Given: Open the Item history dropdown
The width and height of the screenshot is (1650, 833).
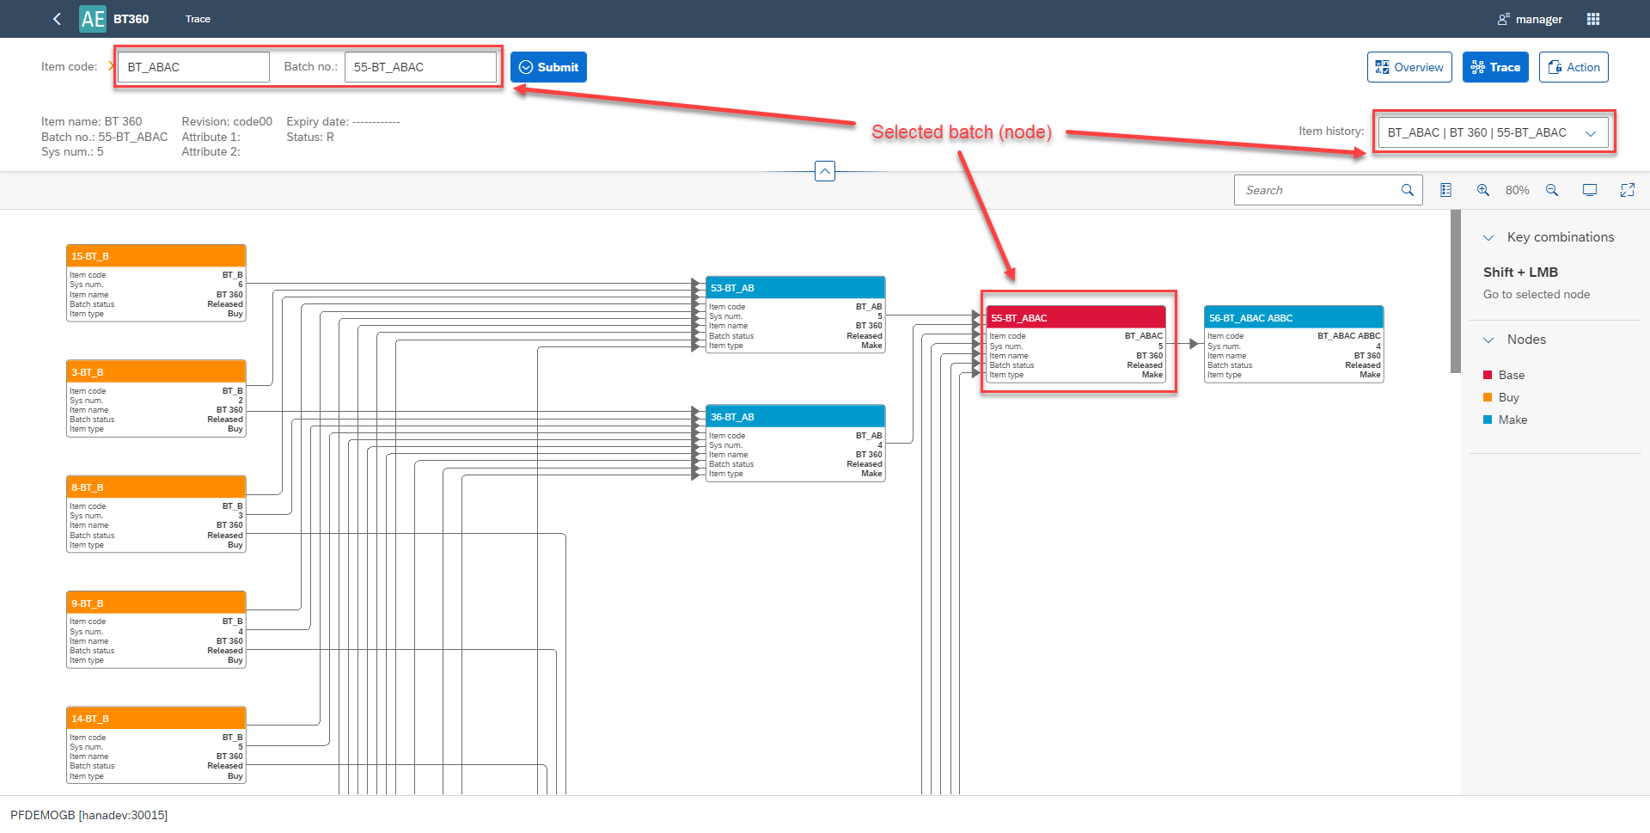Looking at the screenshot, I should point(1592,132).
